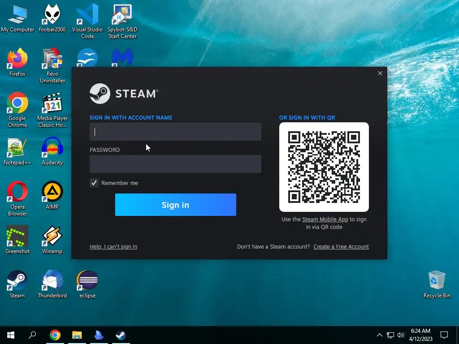Select AIMP desktop shortcut
This screenshot has height=344, width=459.
pyautogui.click(x=52, y=195)
